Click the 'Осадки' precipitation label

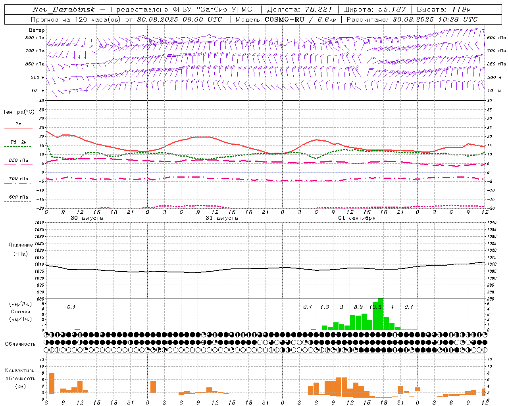tap(20, 312)
